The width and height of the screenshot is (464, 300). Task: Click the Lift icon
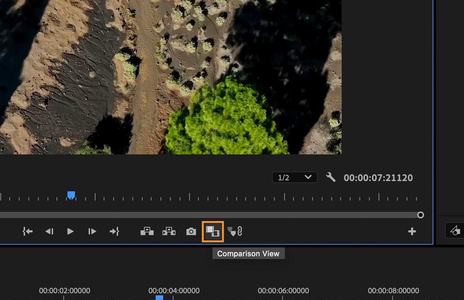147,231
